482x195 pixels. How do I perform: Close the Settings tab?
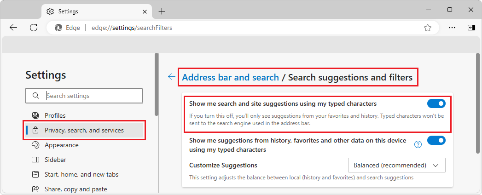click(x=145, y=11)
